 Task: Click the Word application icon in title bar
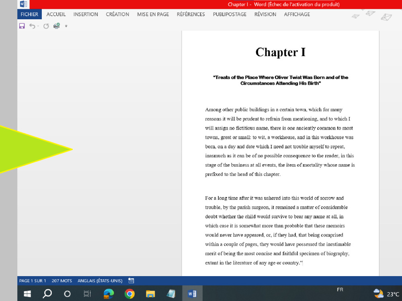23,4
